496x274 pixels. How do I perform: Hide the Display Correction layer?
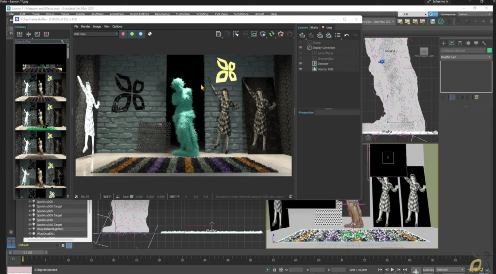[x=300, y=48]
